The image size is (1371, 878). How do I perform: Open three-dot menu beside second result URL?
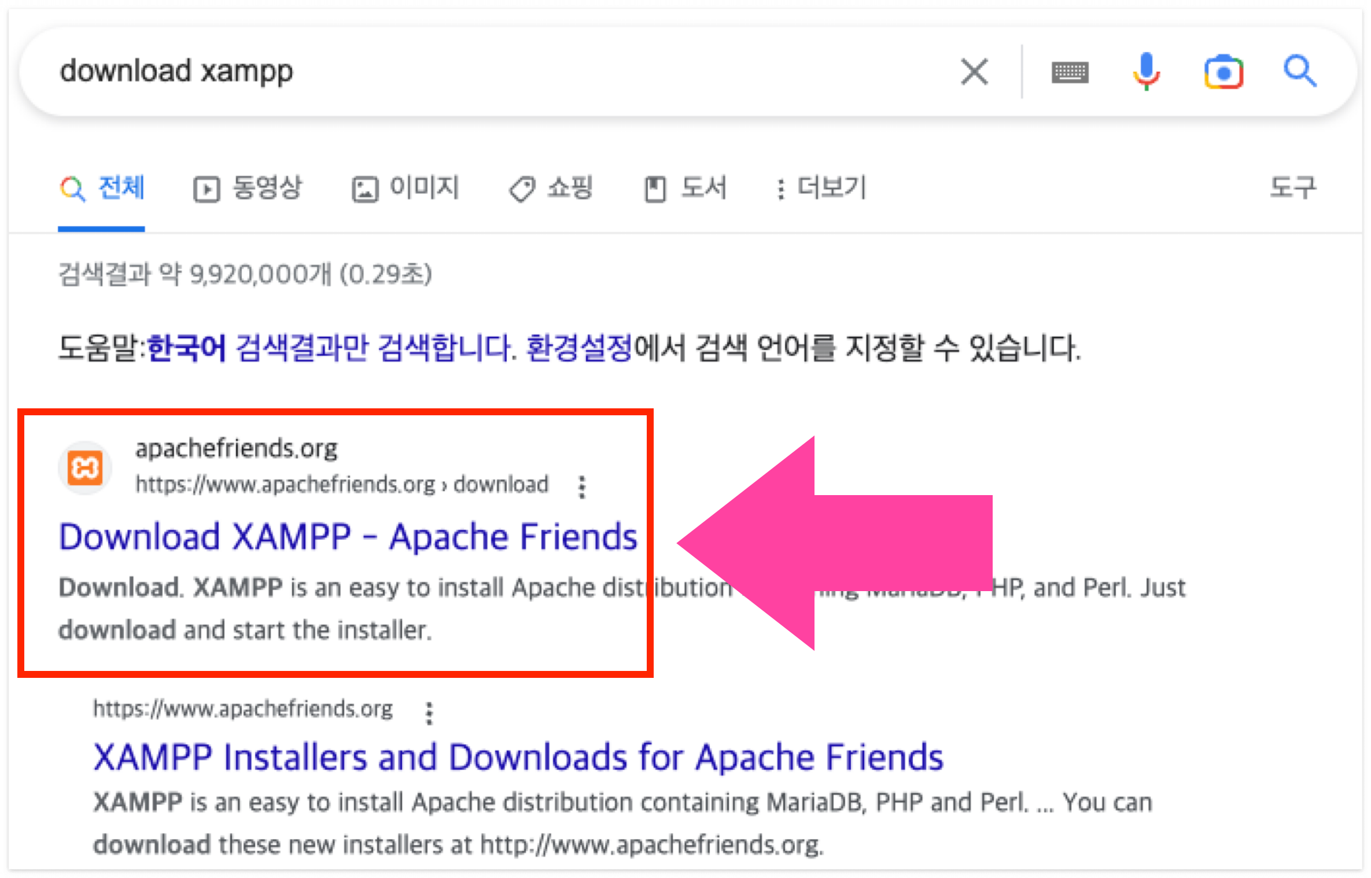(429, 713)
